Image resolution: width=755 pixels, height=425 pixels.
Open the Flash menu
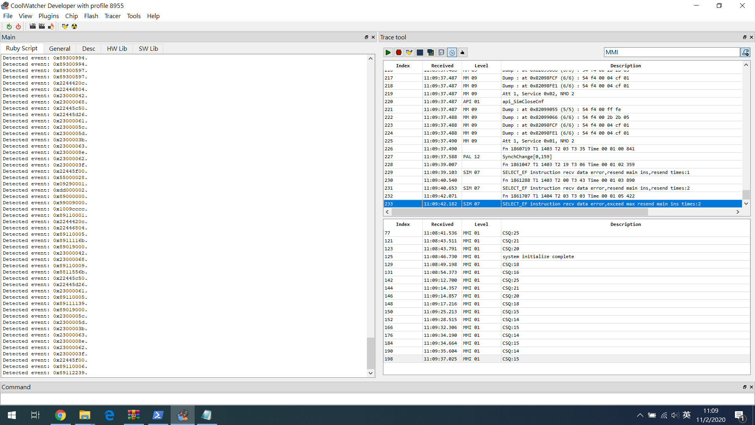(91, 16)
